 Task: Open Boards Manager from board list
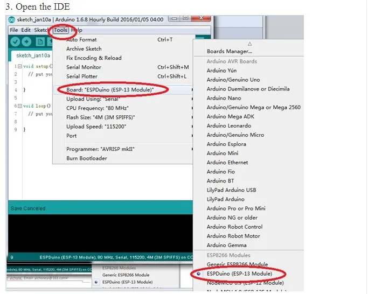[249, 51]
